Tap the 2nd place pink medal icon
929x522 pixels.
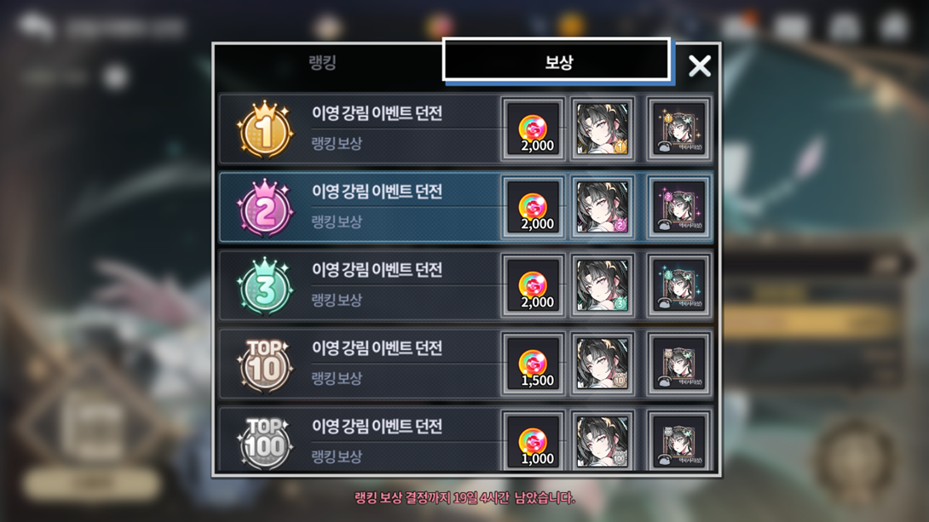265,208
